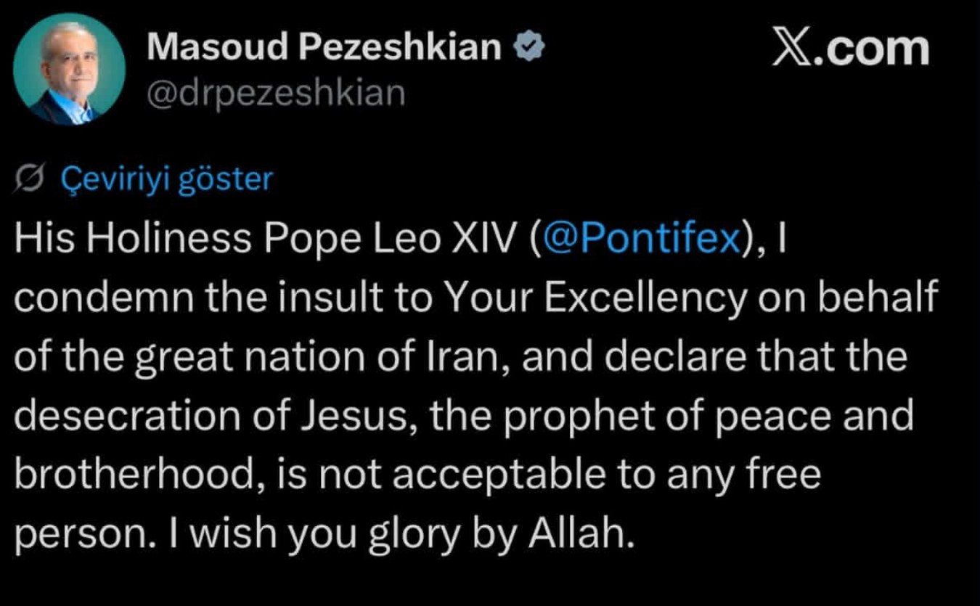Image resolution: width=980 pixels, height=606 pixels.
Task: Click the blue verified badge
Action: (x=530, y=48)
